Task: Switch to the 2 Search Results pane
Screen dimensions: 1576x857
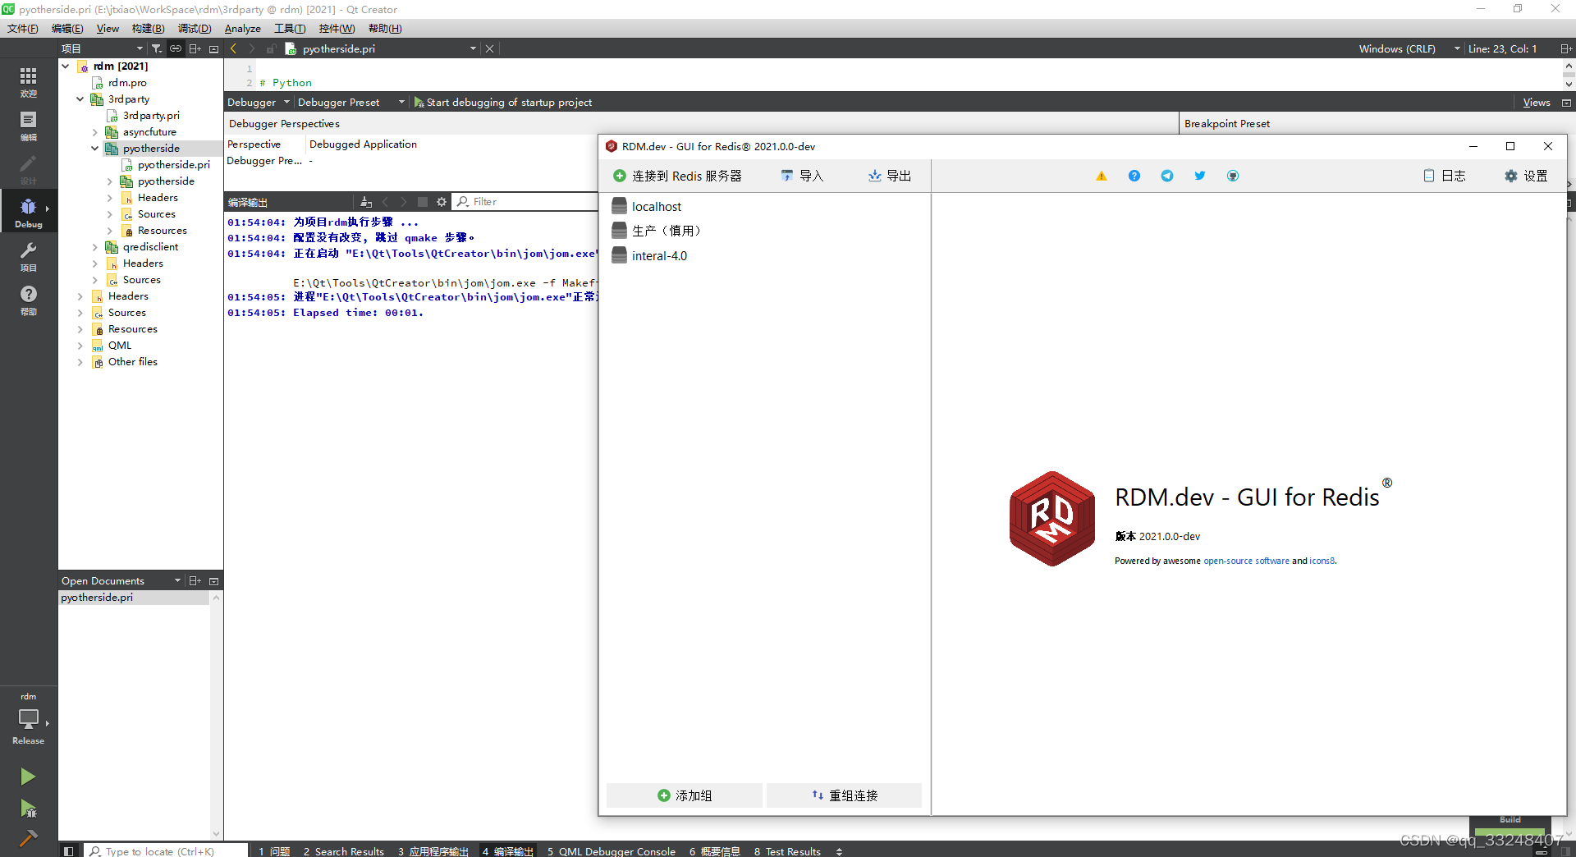Action: pyautogui.click(x=344, y=851)
